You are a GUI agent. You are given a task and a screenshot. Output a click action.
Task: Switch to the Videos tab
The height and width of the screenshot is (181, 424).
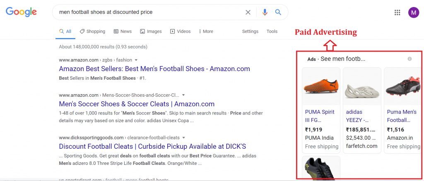tap(181, 31)
